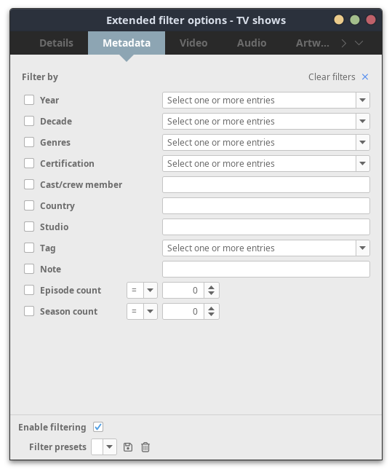Open the Audio tab
Image resolution: width=392 pixels, height=472 pixels.
(252, 43)
